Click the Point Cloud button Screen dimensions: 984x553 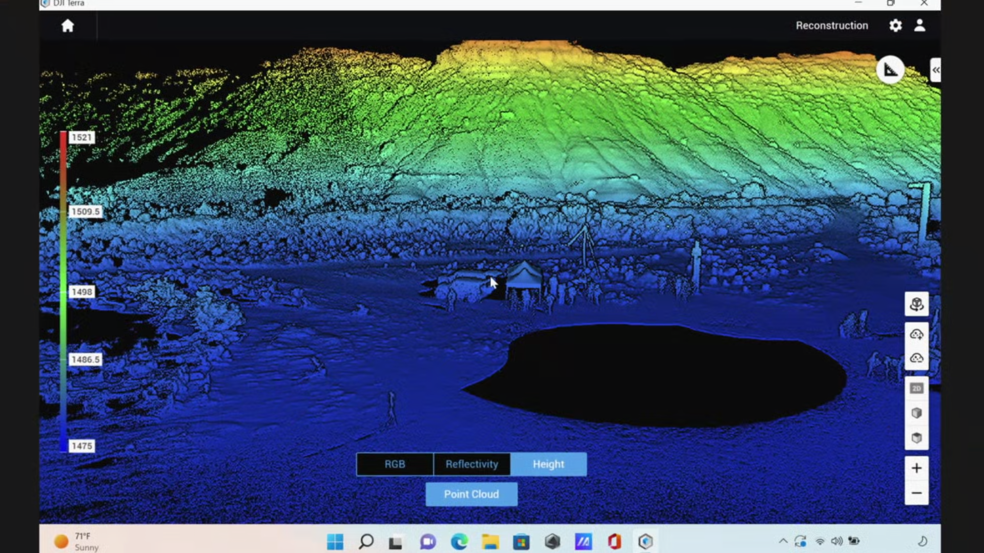point(471,494)
